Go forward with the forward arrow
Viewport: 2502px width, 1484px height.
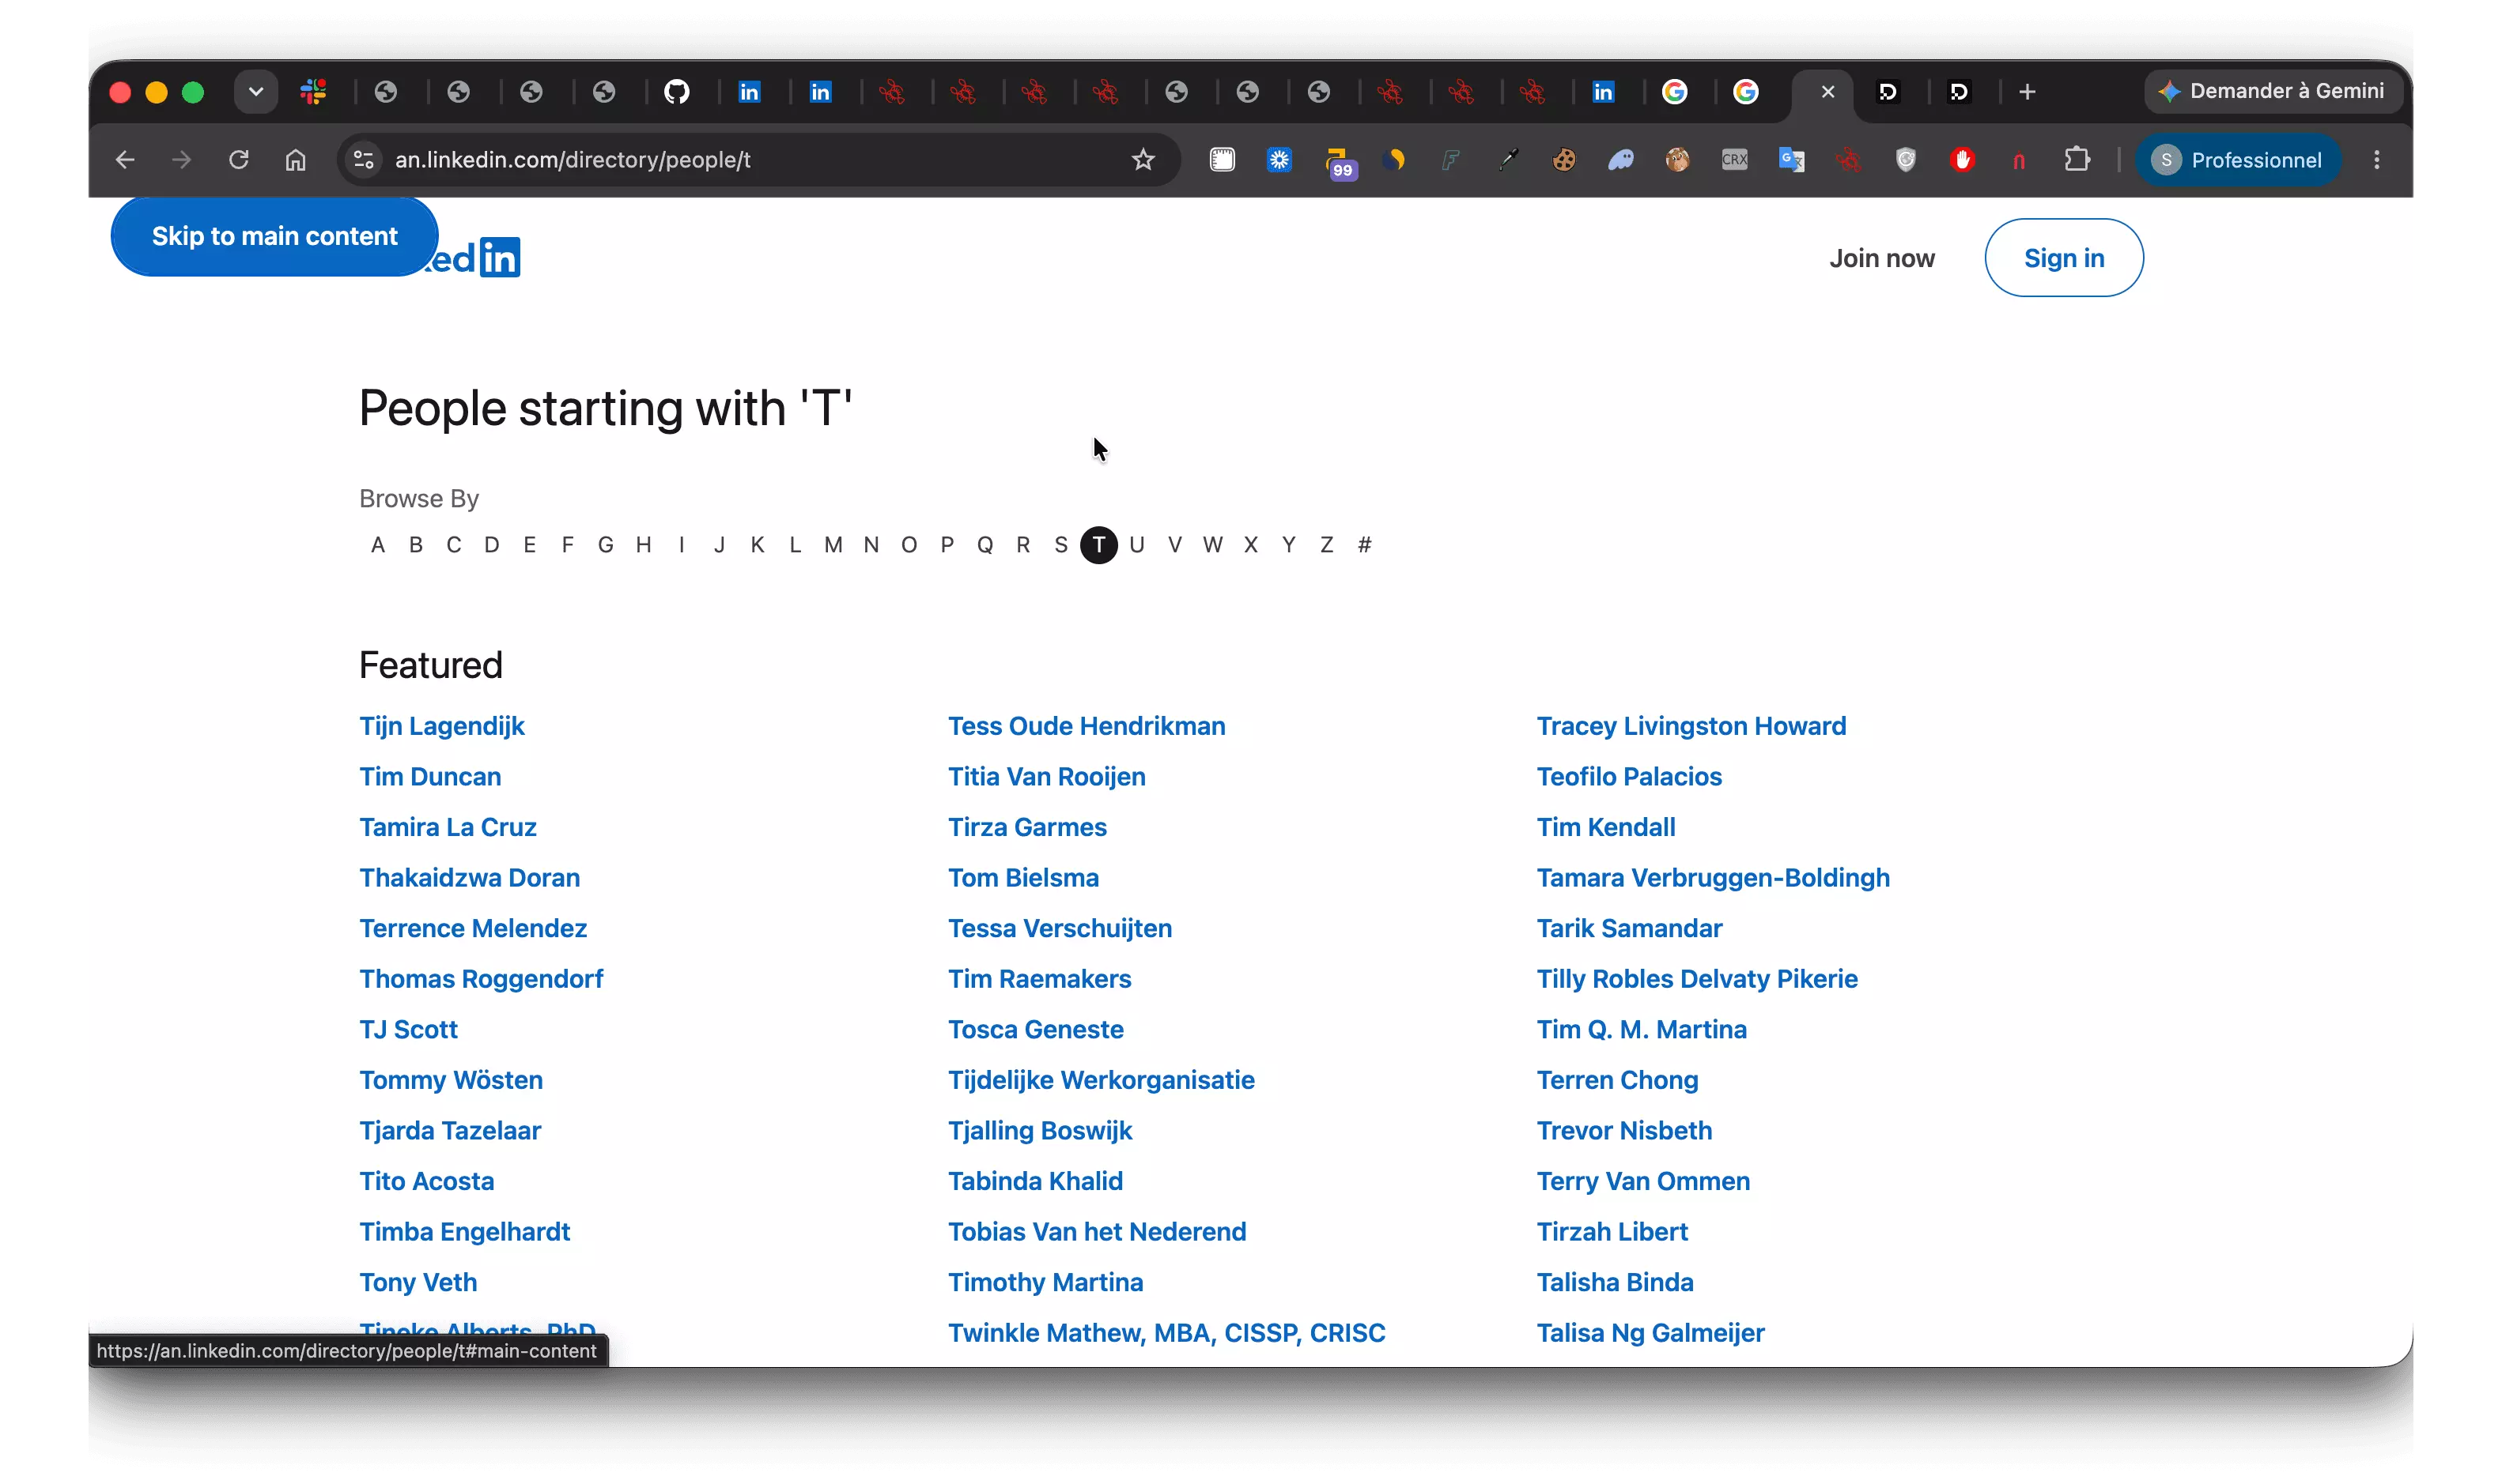181,160
